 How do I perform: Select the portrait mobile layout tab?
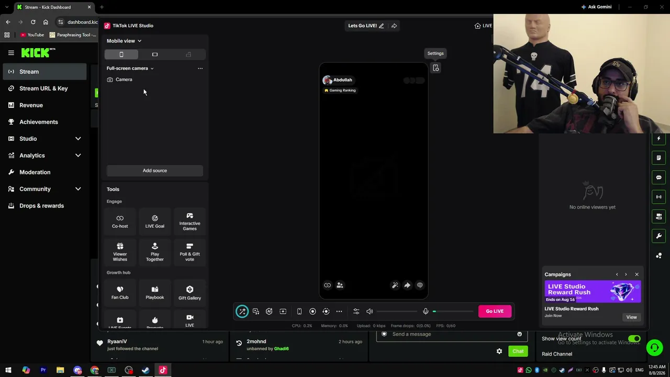121,54
